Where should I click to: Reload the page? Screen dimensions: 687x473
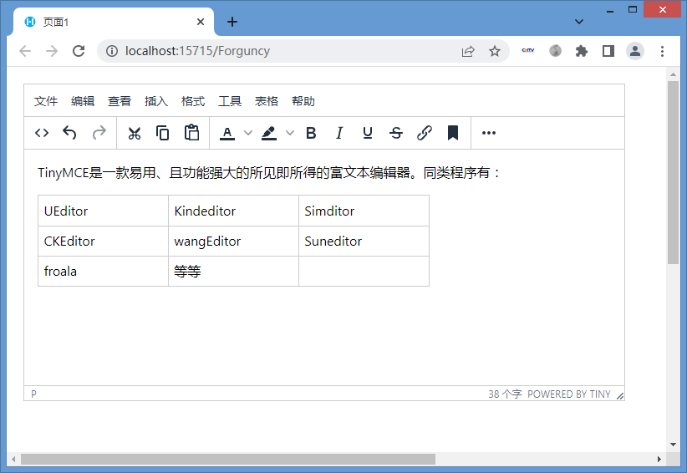tap(79, 51)
